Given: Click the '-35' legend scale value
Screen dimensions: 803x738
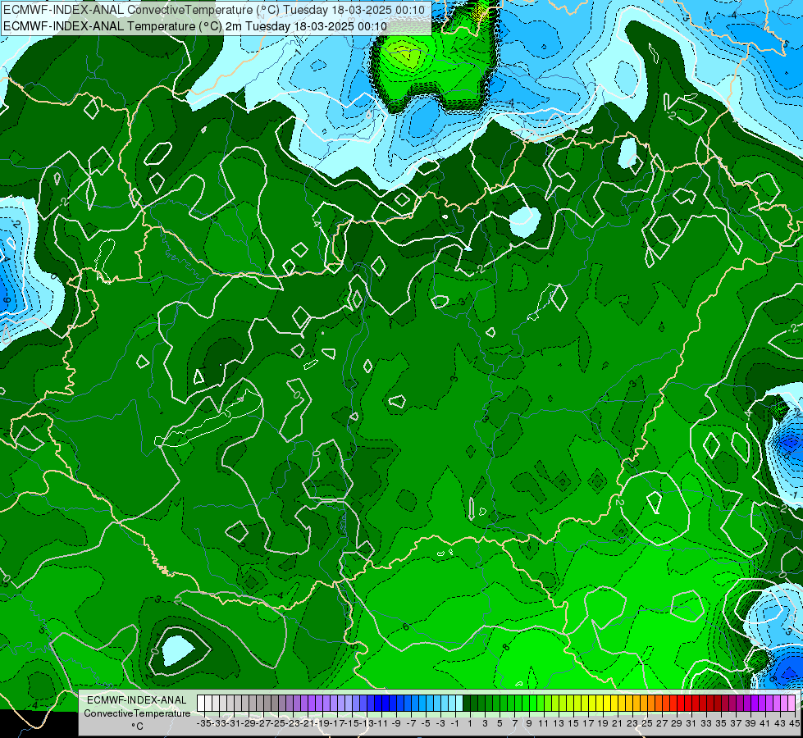Looking at the screenshot, I should click(203, 723).
